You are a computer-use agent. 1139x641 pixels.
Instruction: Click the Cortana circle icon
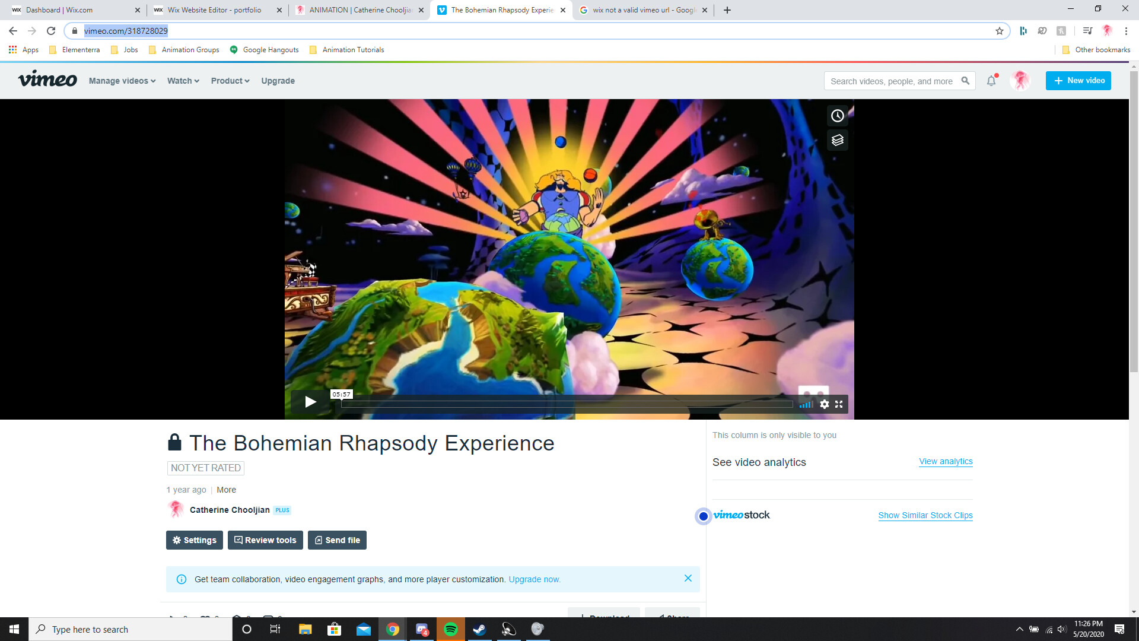[x=247, y=629]
